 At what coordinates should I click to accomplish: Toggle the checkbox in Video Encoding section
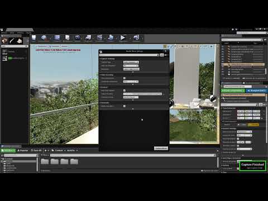(x=125, y=78)
